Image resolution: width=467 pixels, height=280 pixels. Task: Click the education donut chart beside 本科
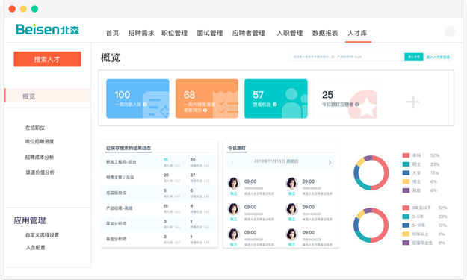(371, 172)
